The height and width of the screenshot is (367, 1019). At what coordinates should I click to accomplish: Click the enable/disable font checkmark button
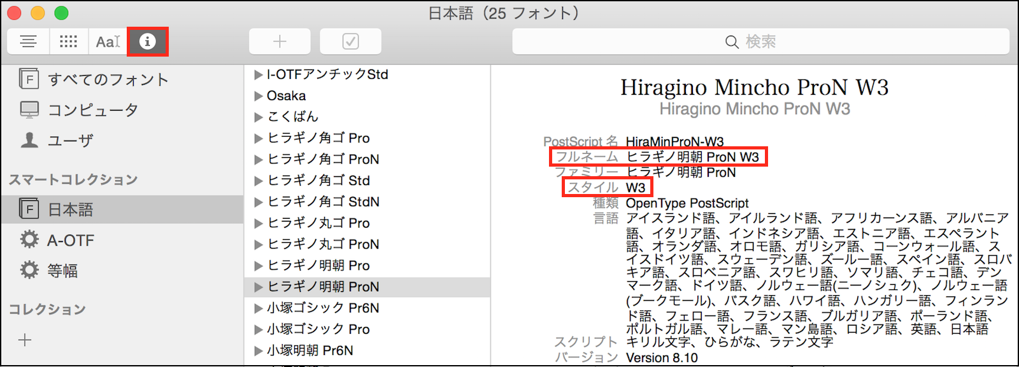click(350, 42)
